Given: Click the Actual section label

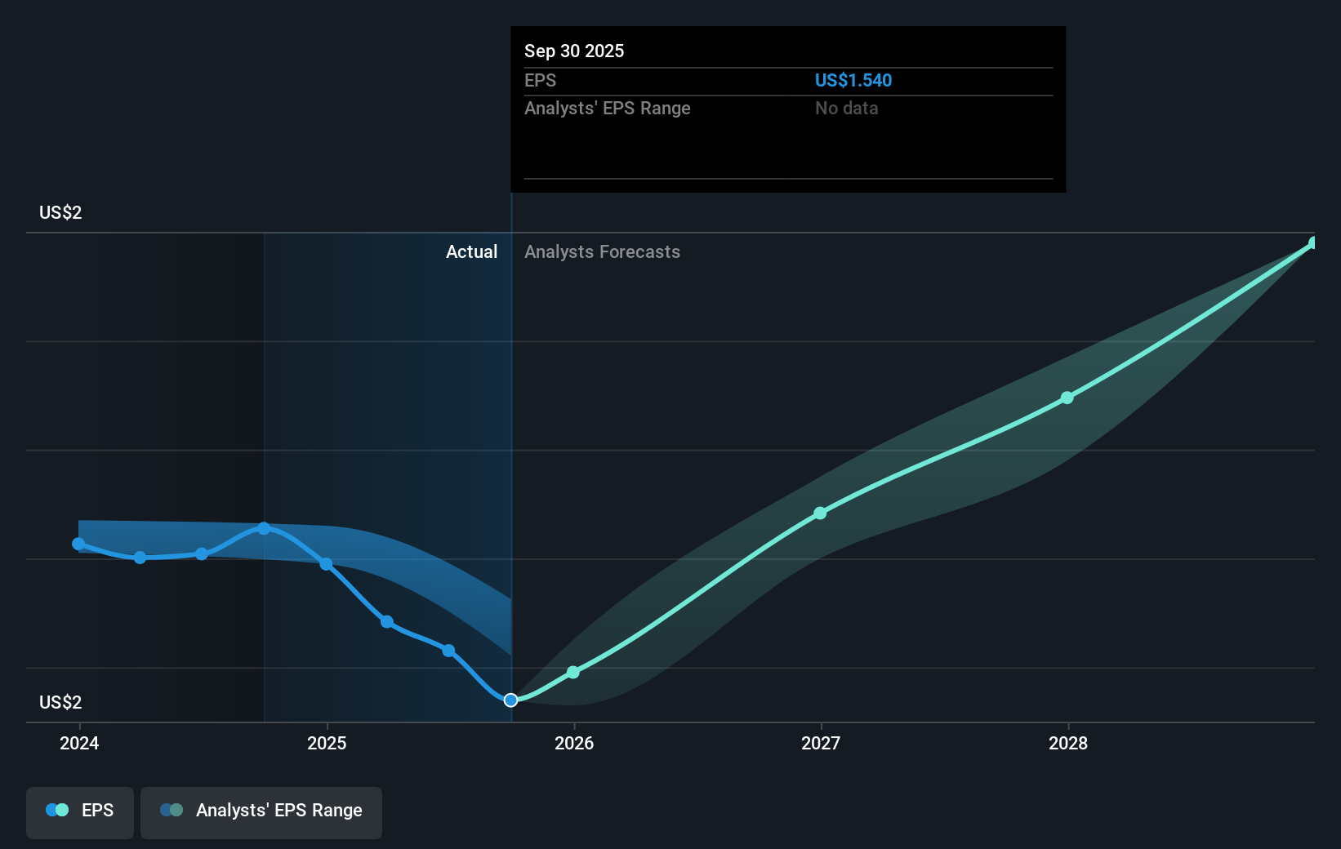Looking at the screenshot, I should tap(471, 252).
